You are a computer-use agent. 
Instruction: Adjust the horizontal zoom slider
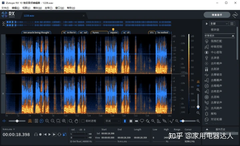pos(187,121)
